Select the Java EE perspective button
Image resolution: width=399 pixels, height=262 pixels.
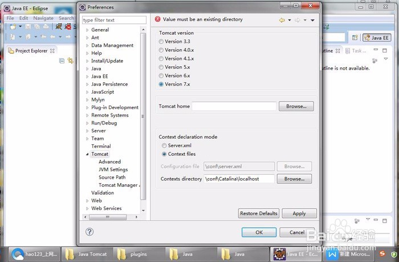pyautogui.click(x=377, y=38)
